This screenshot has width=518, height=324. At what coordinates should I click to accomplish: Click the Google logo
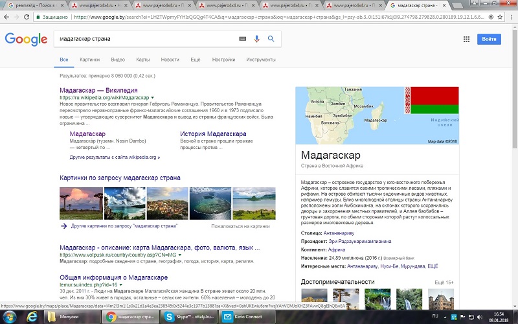[26, 39]
